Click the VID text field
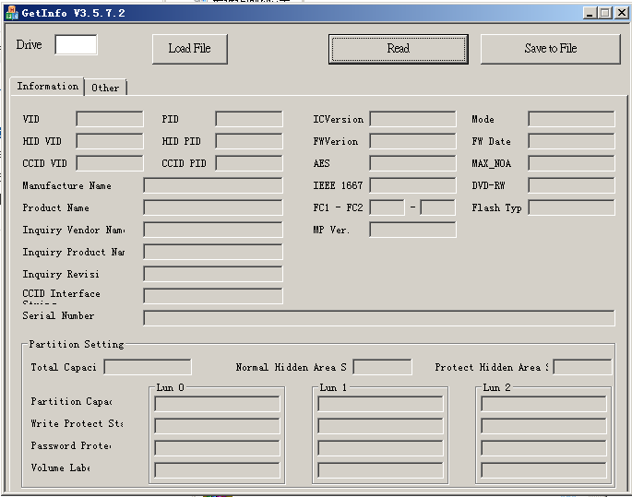 [110, 119]
